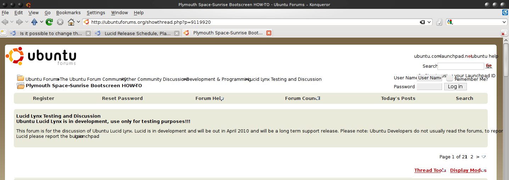Close the Plymouth Space-Sunrise tab
The width and height of the screenshot is (509, 180).
(x=268, y=33)
